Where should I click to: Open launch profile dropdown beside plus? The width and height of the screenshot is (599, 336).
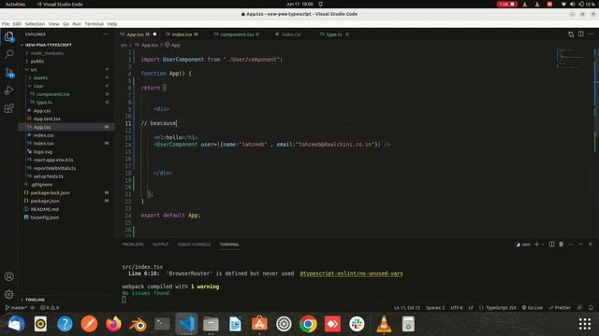[x=543, y=245]
